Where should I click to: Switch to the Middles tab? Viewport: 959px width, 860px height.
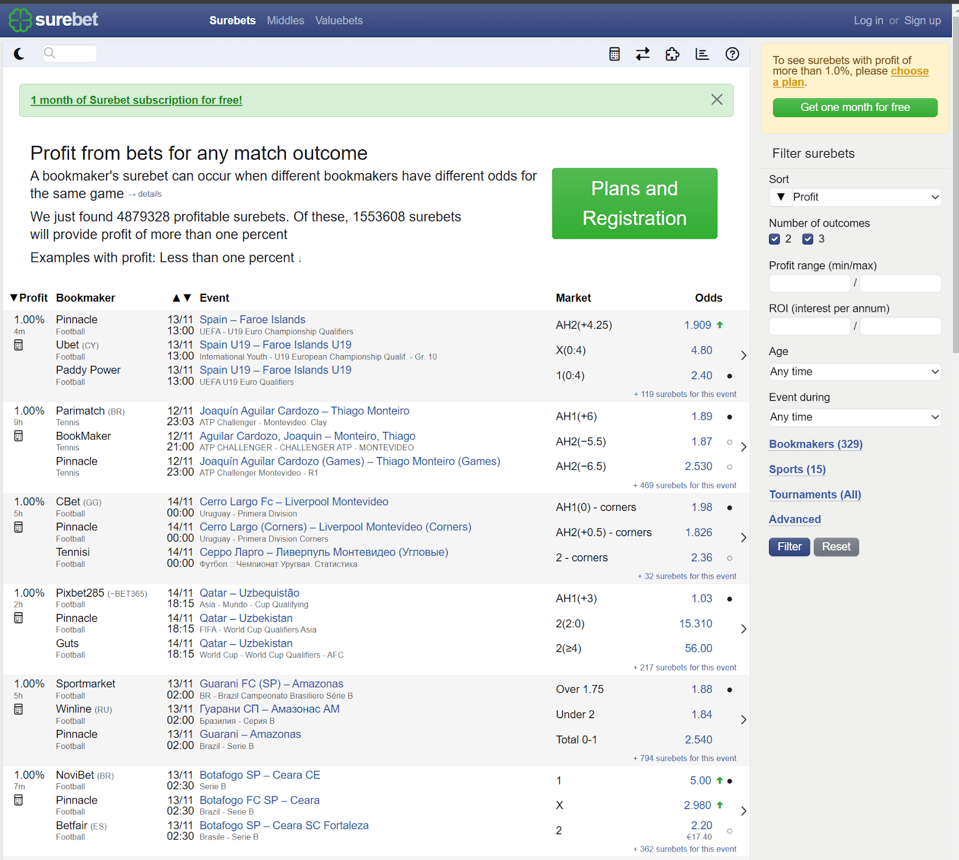tap(285, 20)
